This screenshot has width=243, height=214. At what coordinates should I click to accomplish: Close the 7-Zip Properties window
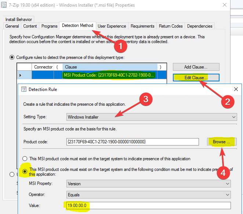(225, 5)
